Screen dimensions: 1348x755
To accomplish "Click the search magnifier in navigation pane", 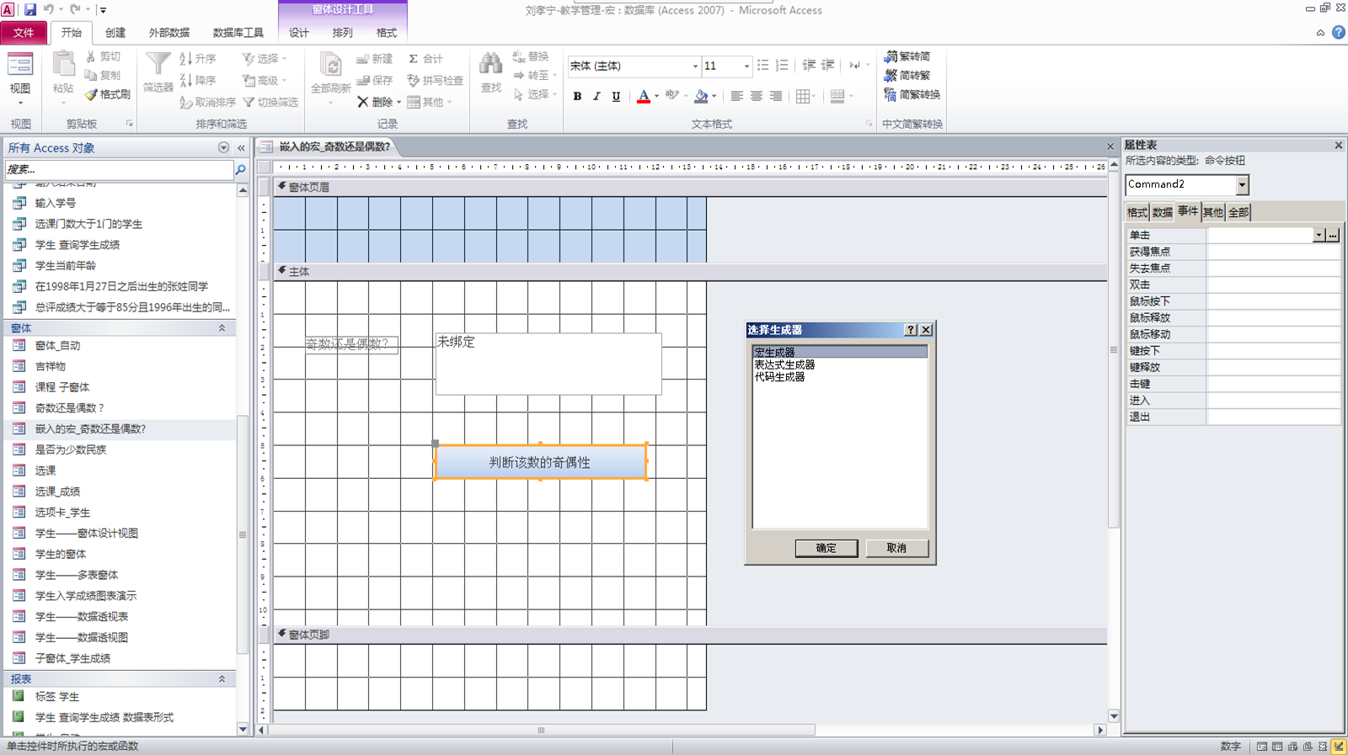I will point(240,169).
